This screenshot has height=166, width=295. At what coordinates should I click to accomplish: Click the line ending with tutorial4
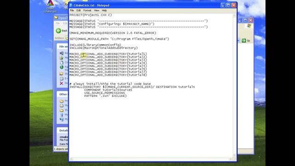pos(108,63)
